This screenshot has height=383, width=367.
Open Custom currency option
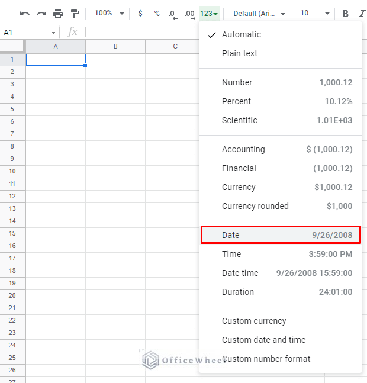(x=281, y=321)
